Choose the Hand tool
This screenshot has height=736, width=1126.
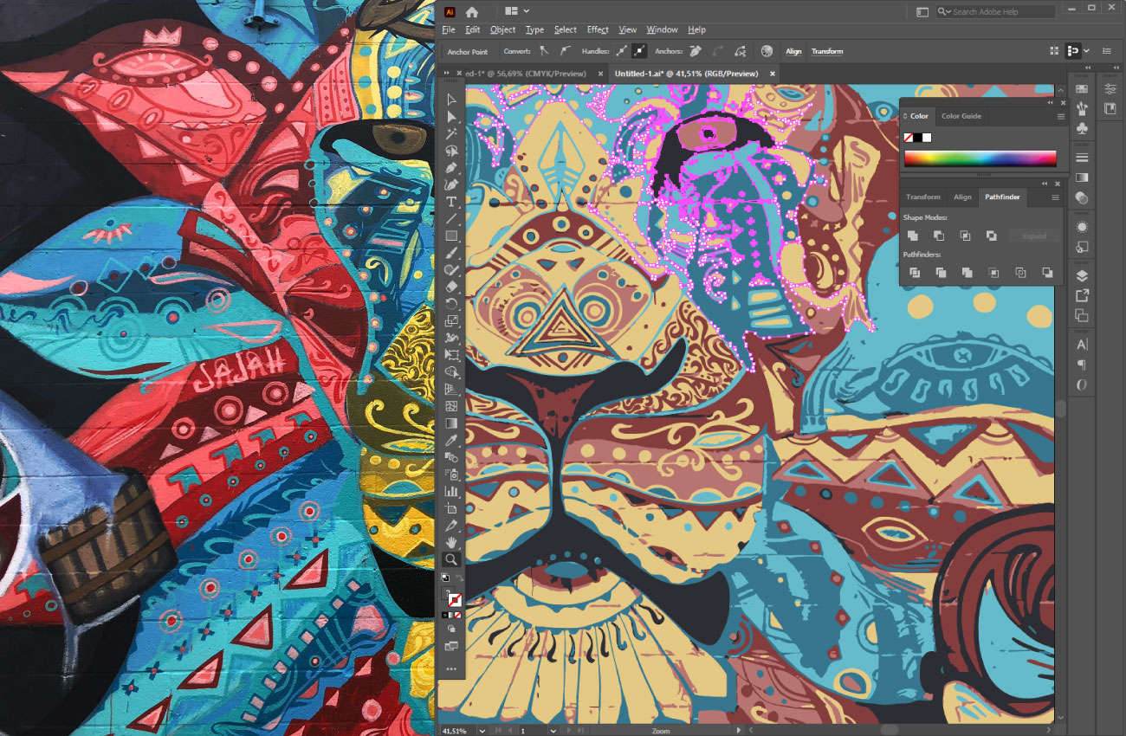[x=451, y=542]
